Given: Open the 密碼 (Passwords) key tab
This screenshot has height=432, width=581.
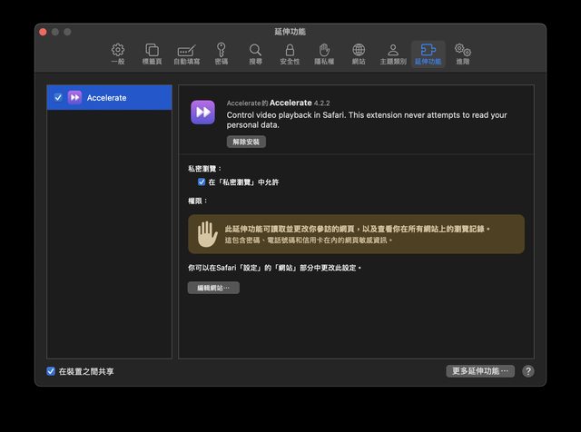Looking at the screenshot, I should coord(222,54).
